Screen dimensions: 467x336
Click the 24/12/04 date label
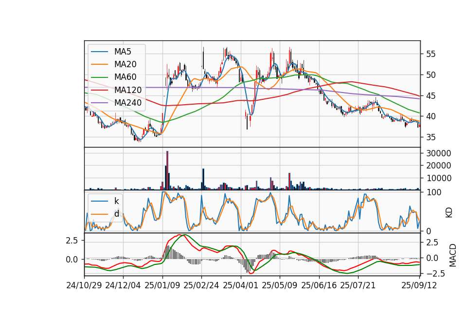123,285
